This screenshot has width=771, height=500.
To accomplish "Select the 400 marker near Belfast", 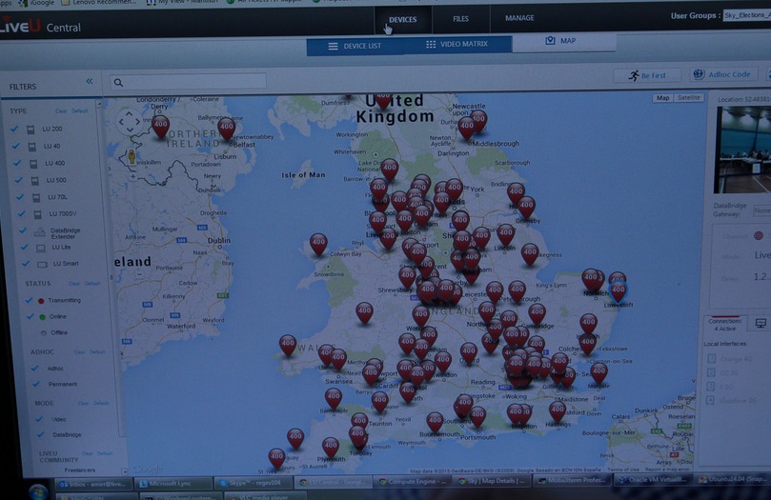I will tap(226, 129).
